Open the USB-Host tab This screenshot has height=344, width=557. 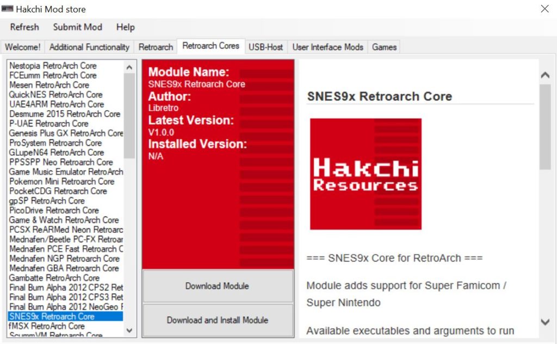[x=265, y=47]
